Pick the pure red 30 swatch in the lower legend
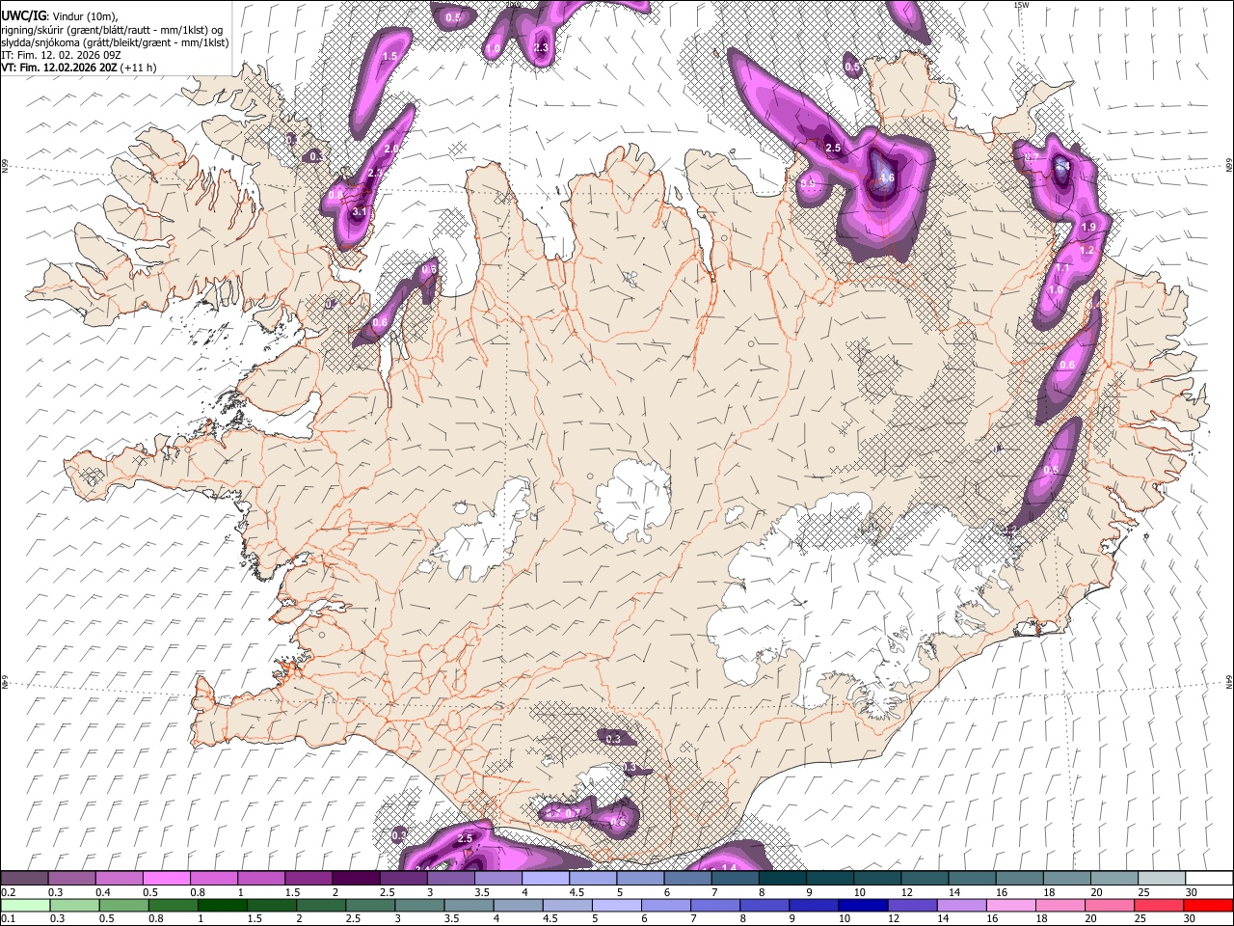Image resolution: width=1234 pixels, height=926 pixels. click(1207, 905)
